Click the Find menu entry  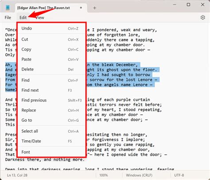tap(51, 80)
